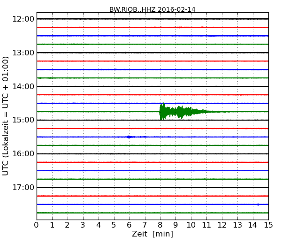The width and height of the screenshot is (305, 244).
Task: Click the x-axis tick label 12
Action: (x=222, y=225)
